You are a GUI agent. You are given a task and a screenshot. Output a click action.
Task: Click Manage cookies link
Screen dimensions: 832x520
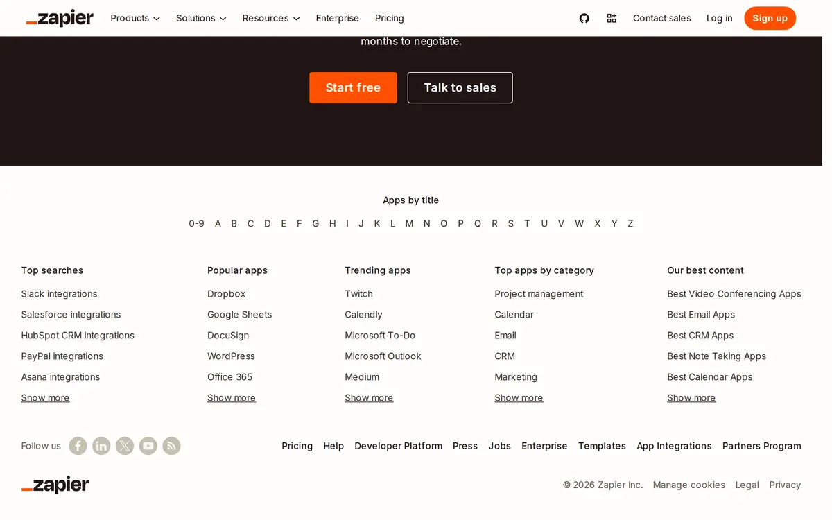(689, 485)
